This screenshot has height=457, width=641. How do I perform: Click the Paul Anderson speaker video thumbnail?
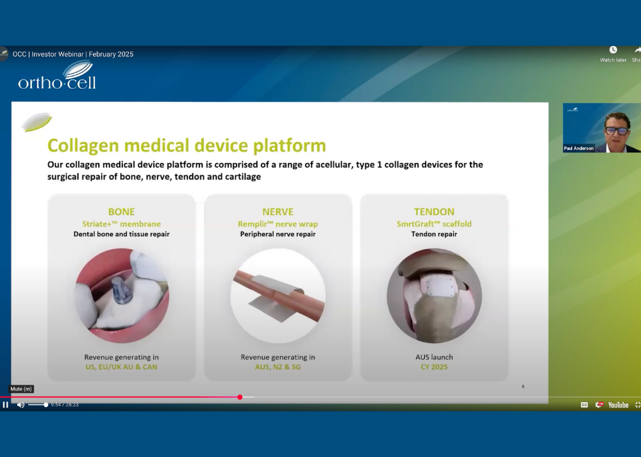(x=601, y=128)
